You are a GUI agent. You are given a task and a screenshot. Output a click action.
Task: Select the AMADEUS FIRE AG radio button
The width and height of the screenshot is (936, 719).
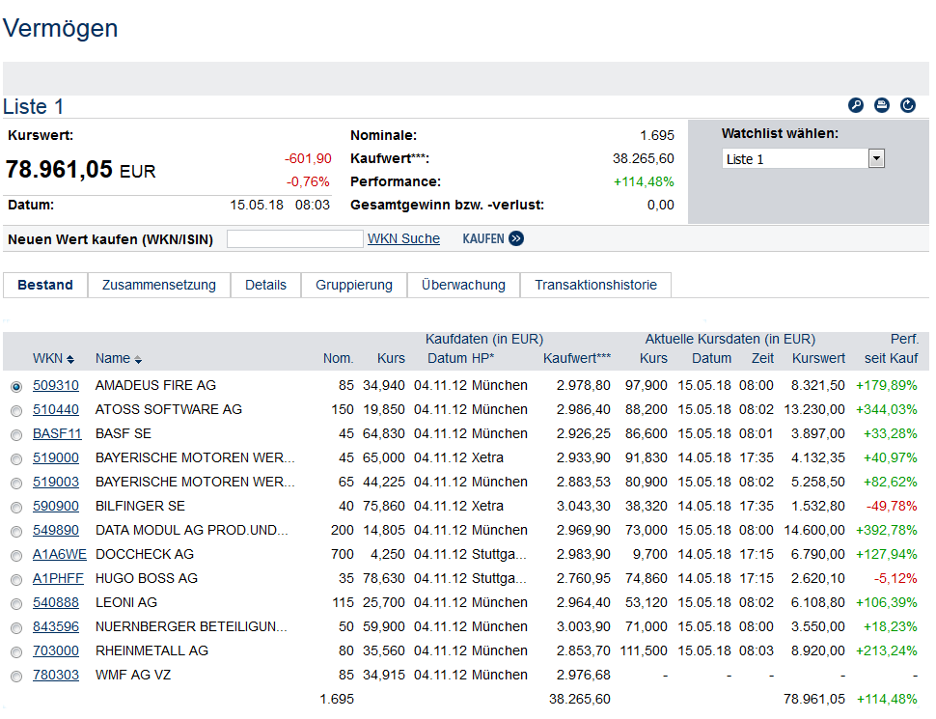coord(15,386)
